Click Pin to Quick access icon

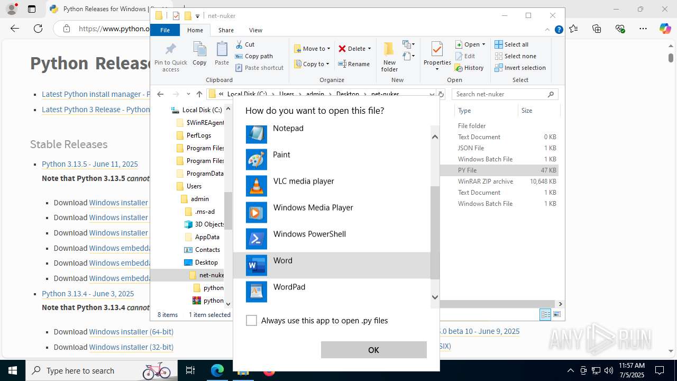point(171,57)
